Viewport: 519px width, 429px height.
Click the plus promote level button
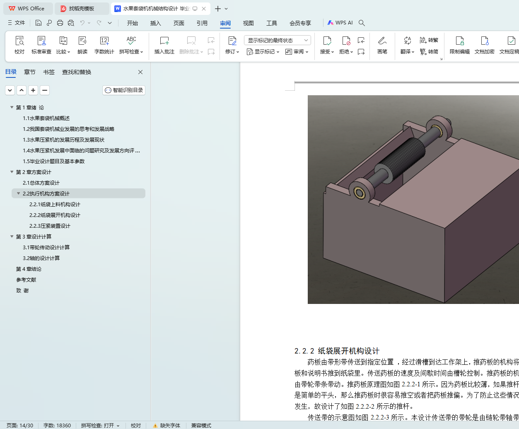[x=33, y=90]
